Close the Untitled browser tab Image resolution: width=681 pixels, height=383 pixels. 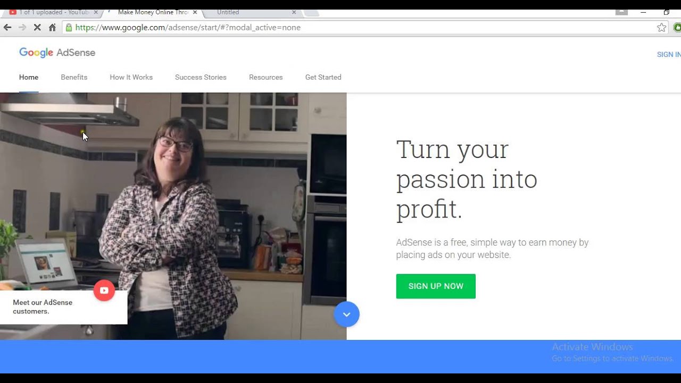(x=294, y=12)
